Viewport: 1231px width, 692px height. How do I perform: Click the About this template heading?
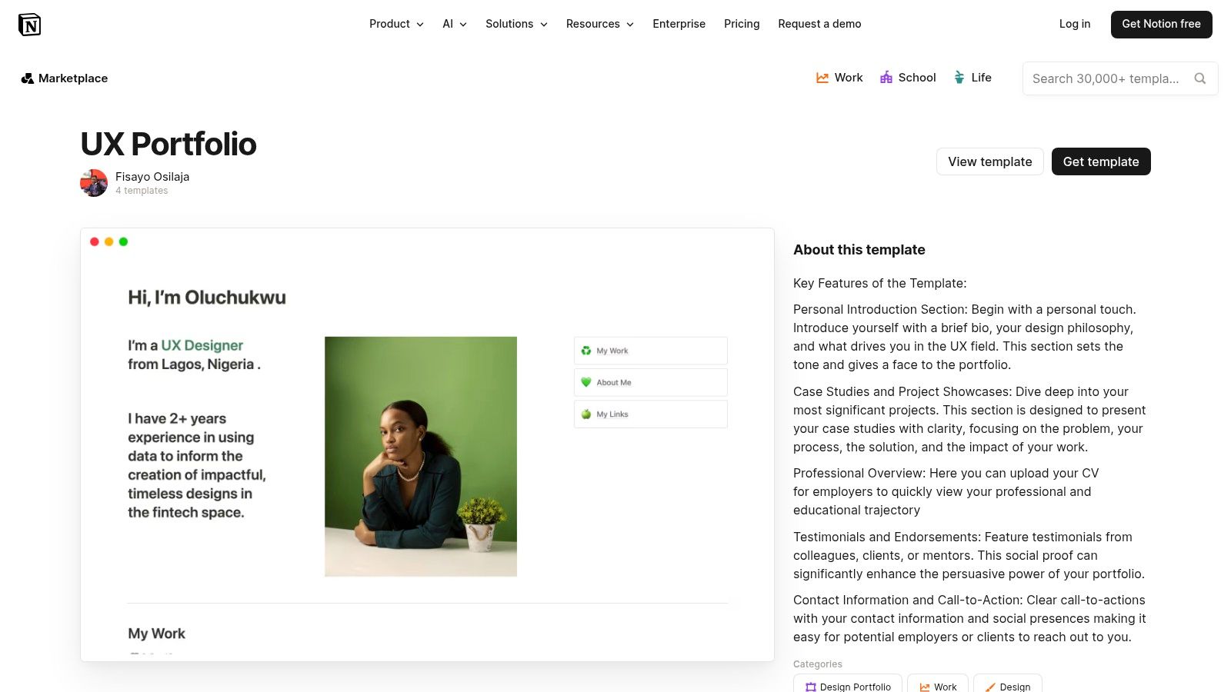click(859, 250)
